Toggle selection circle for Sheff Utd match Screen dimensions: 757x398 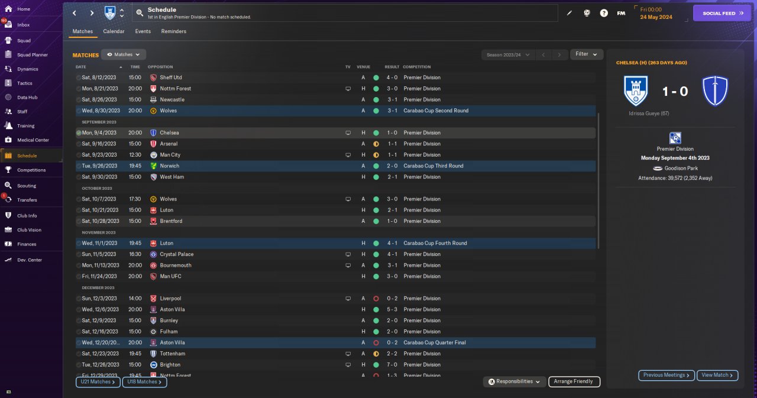[79, 77]
